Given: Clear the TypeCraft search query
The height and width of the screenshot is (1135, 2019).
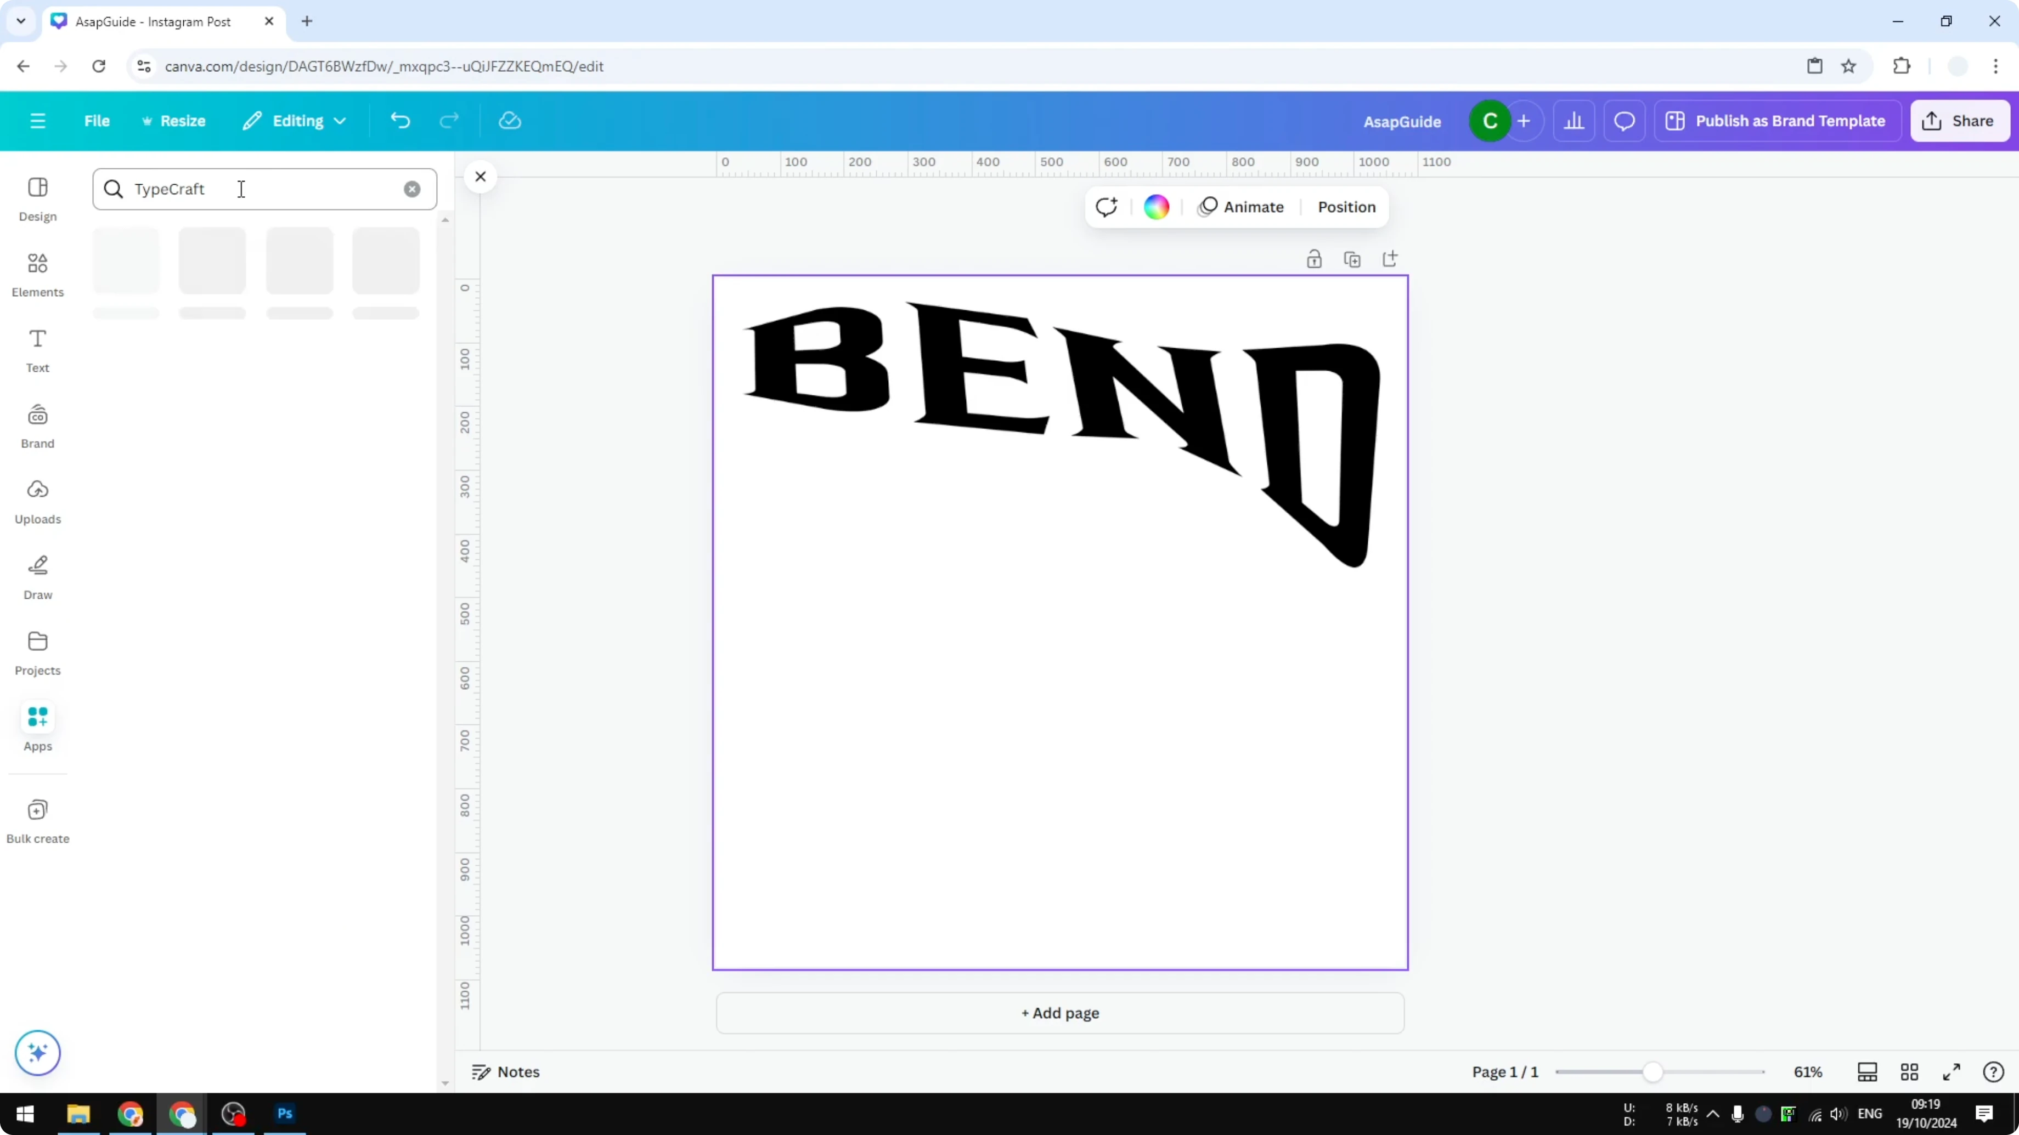Looking at the screenshot, I should 412,189.
